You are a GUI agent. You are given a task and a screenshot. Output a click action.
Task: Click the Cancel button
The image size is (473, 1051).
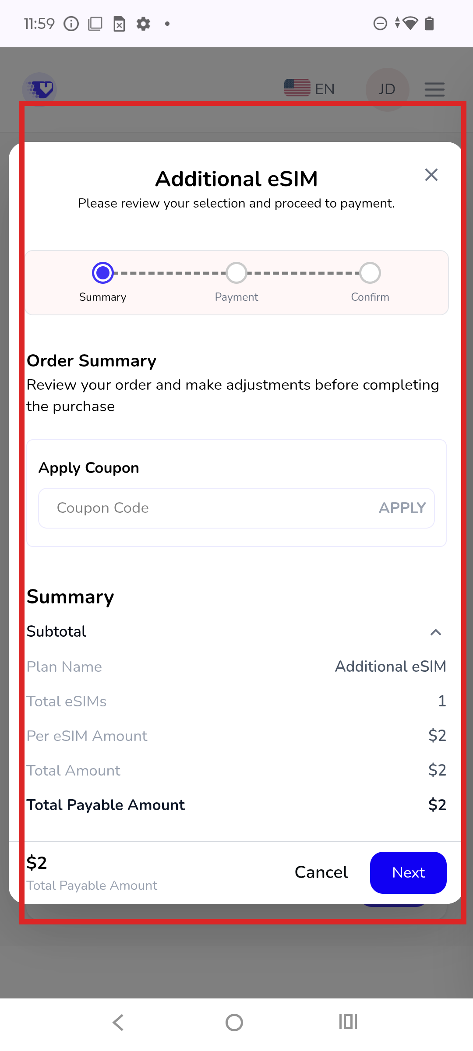(321, 872)
